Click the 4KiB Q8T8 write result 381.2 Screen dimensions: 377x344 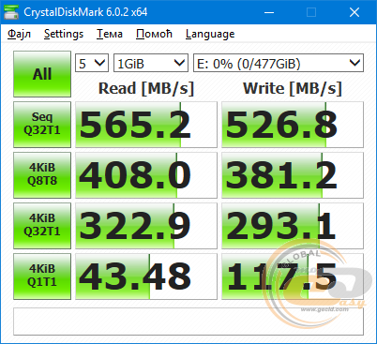click(293, 175)
